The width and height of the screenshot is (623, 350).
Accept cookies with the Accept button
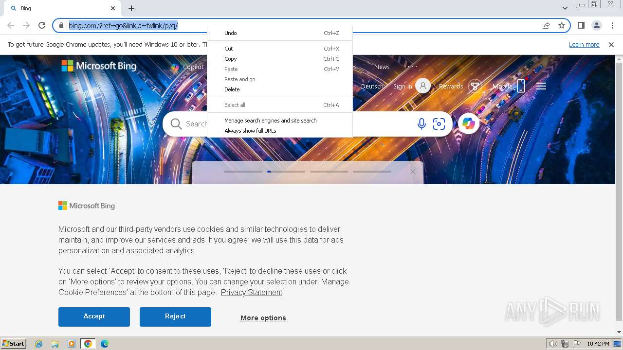click(x=94, y=316)
